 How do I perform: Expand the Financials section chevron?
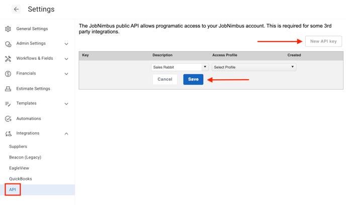pos(66,74)
